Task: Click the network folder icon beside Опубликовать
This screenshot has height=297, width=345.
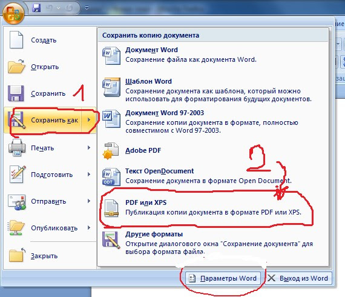Action: click(x=16, y=227)
